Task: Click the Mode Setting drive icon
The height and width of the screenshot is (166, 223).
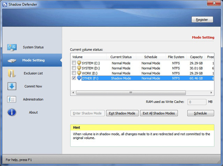Action: coord(12,61)
